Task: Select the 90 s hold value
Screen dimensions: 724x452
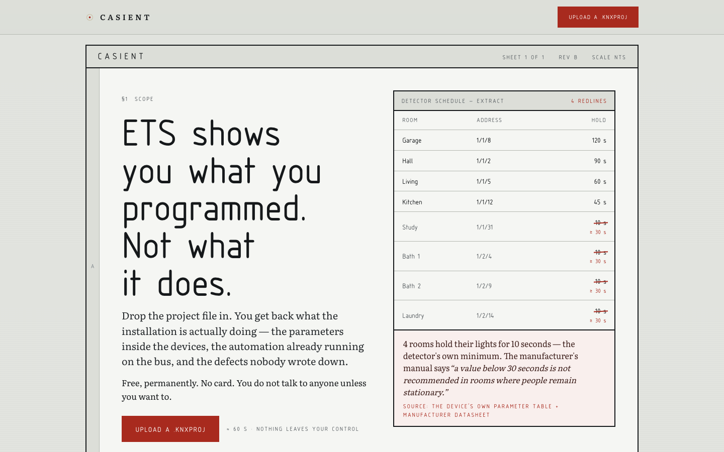Action: coord(600,161)
